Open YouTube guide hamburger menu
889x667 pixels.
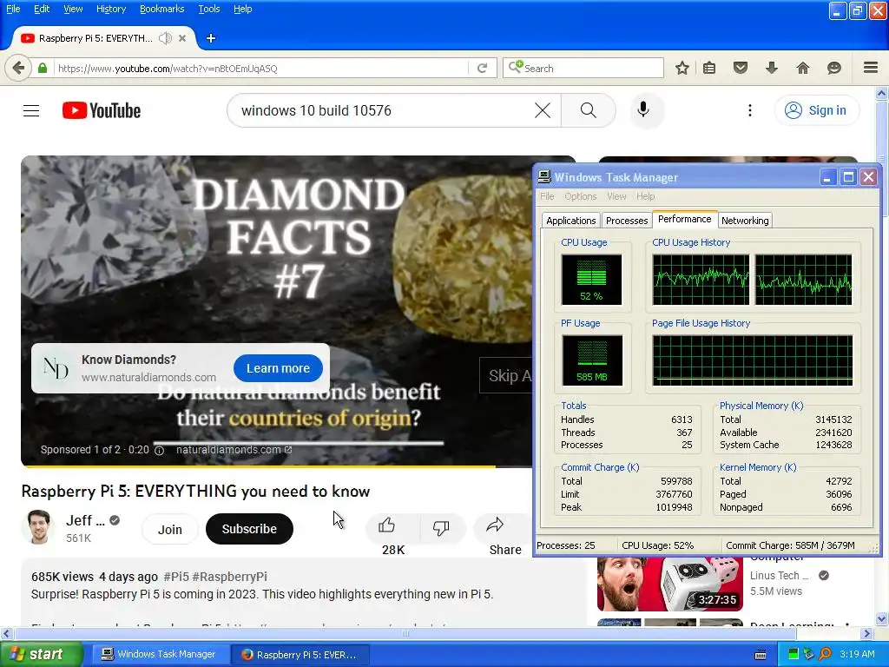[31, 110]
